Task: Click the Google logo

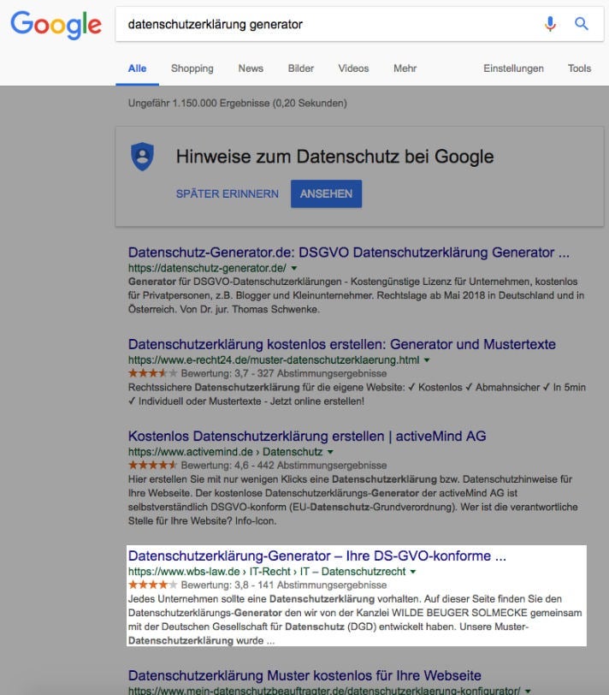Action: [x=56, y=25]
